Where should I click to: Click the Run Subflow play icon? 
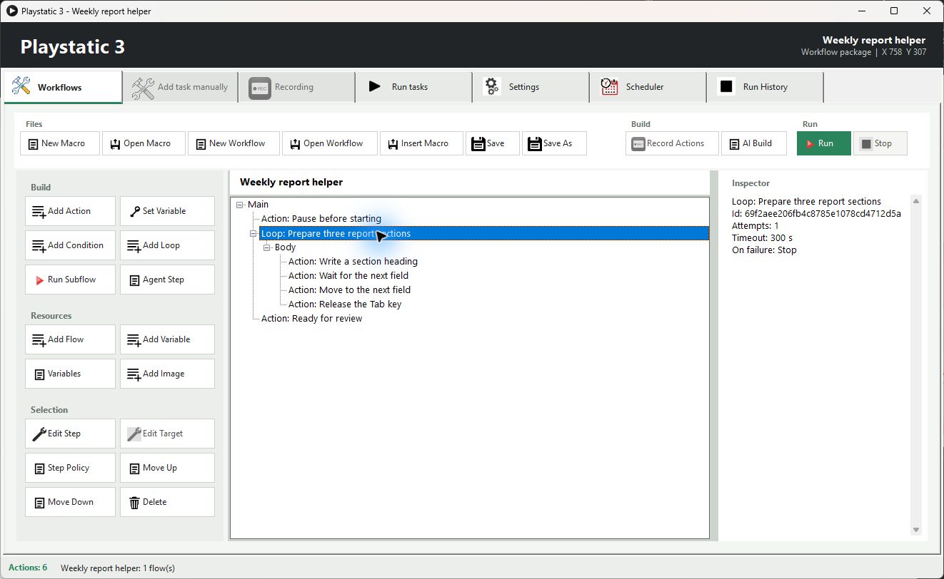pos(40,280)
